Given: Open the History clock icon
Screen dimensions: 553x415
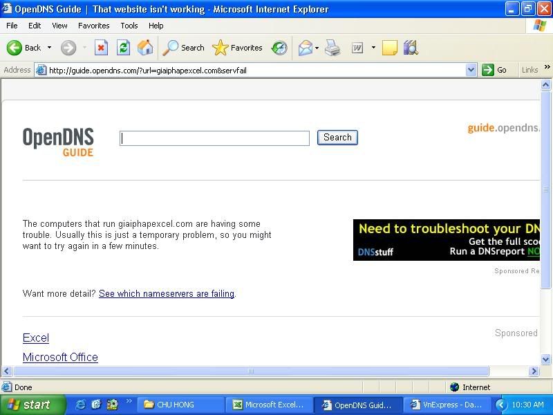Looking at the screenshot, I should [279, 48].
